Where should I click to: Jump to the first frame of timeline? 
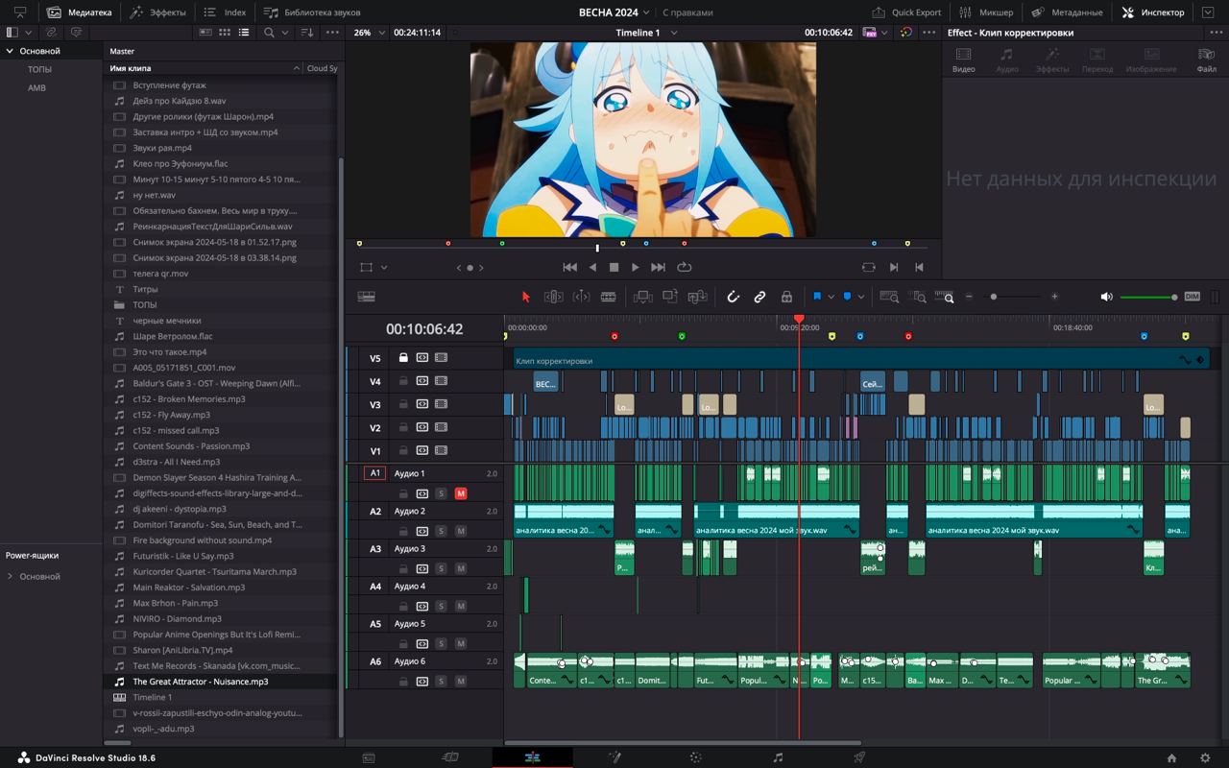(569, 267)
